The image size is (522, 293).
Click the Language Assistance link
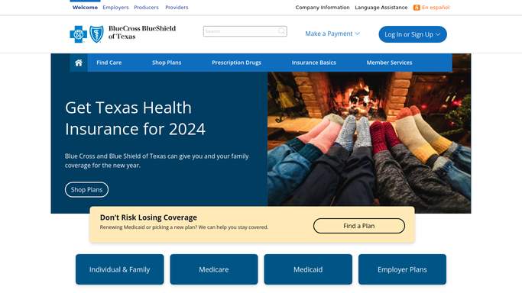click(381, 8)
